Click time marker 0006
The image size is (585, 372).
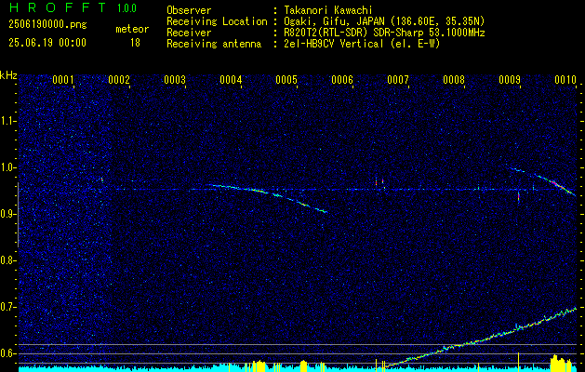click(x=342, y=79)
